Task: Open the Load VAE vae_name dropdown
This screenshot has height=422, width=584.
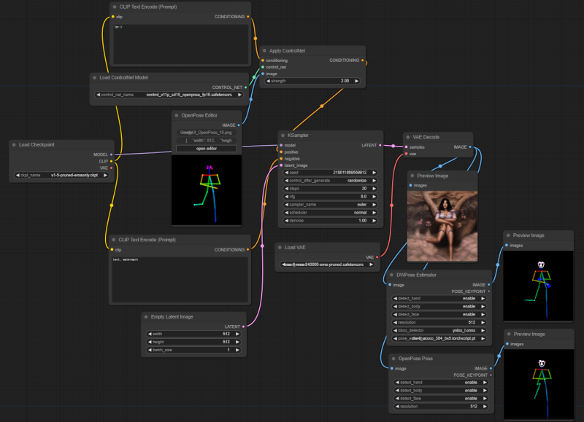Action: tap(327, 265)
